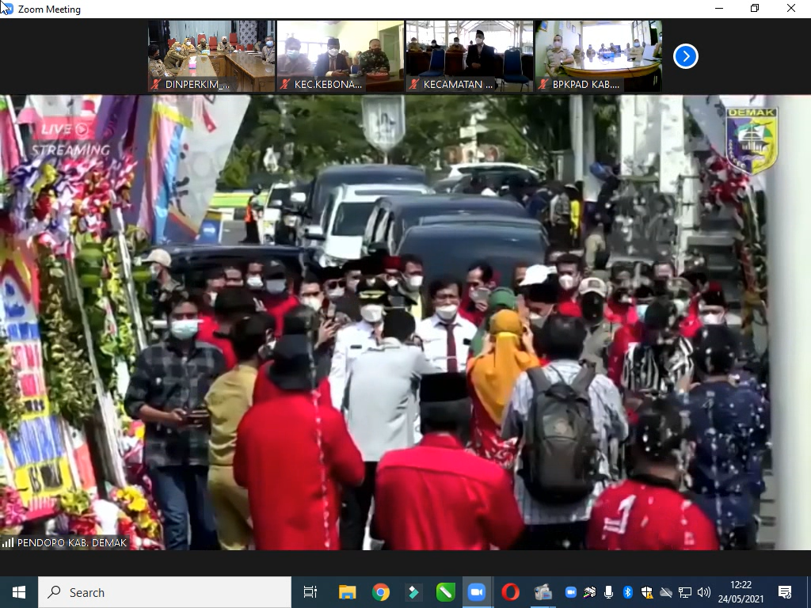Screen dimensions: 811x608
Task: Open the clock showing 12:22
Action: 742,592
